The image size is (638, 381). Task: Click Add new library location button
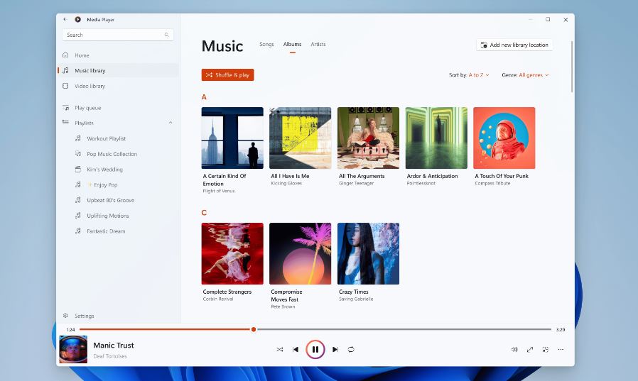pos(514,45)
